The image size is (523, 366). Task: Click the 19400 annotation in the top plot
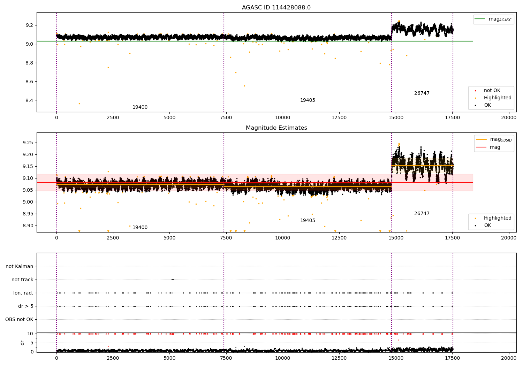coord(140,107)
